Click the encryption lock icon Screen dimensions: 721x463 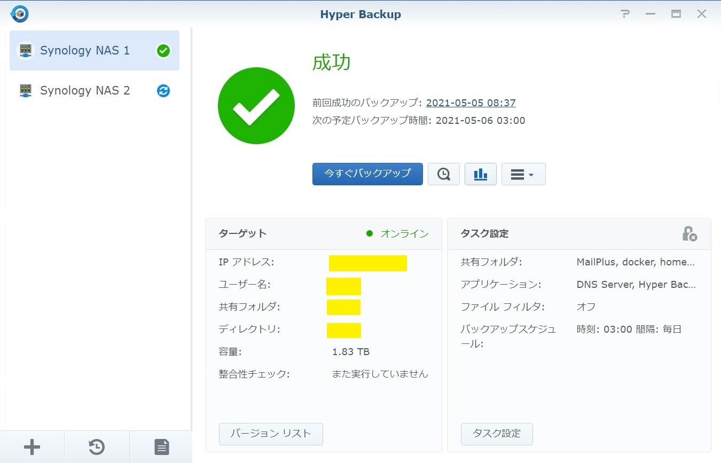click(x=689, y=234)
